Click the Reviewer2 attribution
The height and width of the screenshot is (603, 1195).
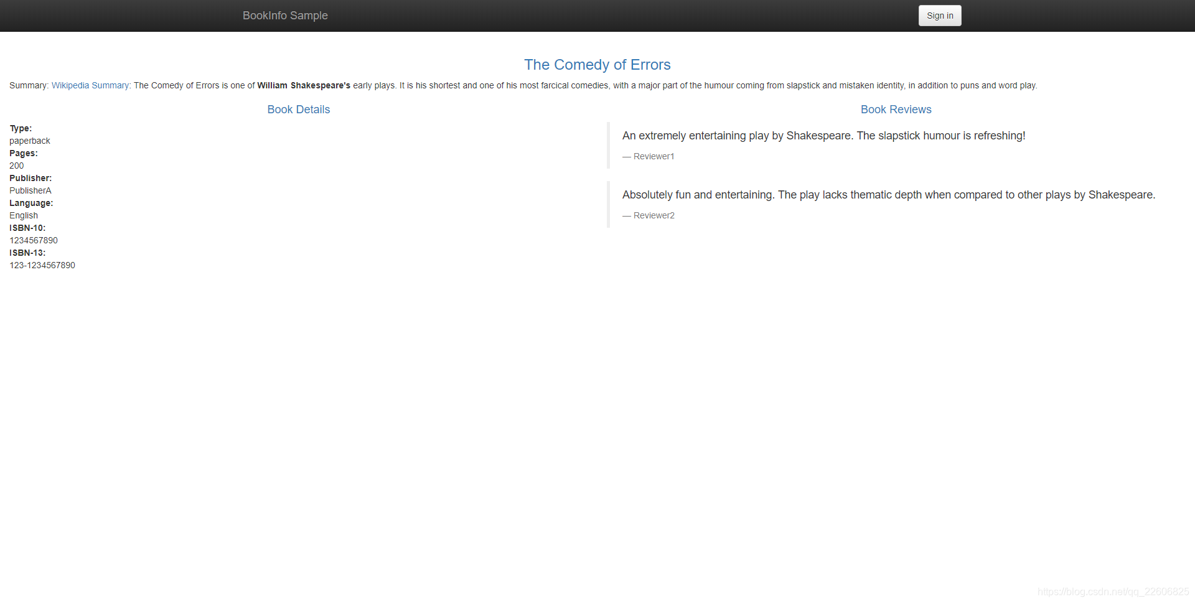click(649, 215)
